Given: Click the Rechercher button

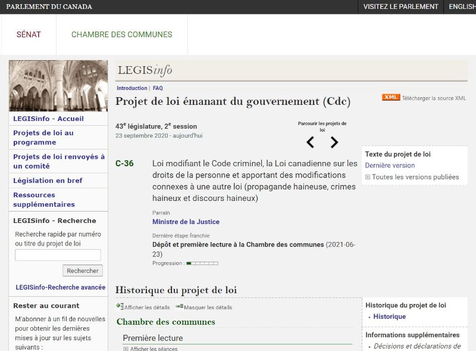Looking at the screenshot, I should tap(83, 271).
